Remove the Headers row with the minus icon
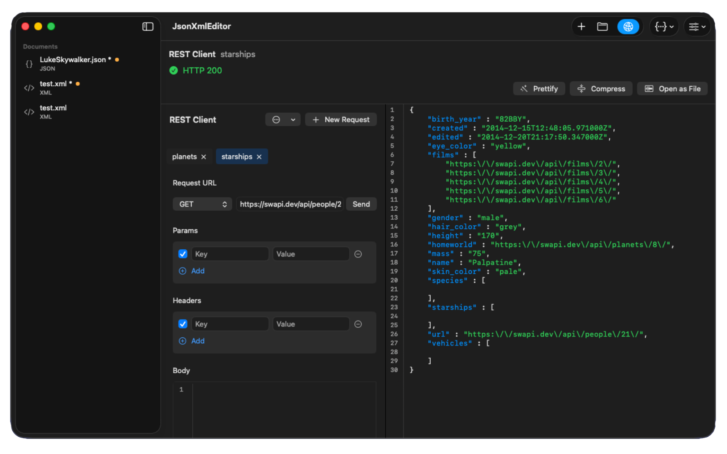 click(x=358, y=324)
